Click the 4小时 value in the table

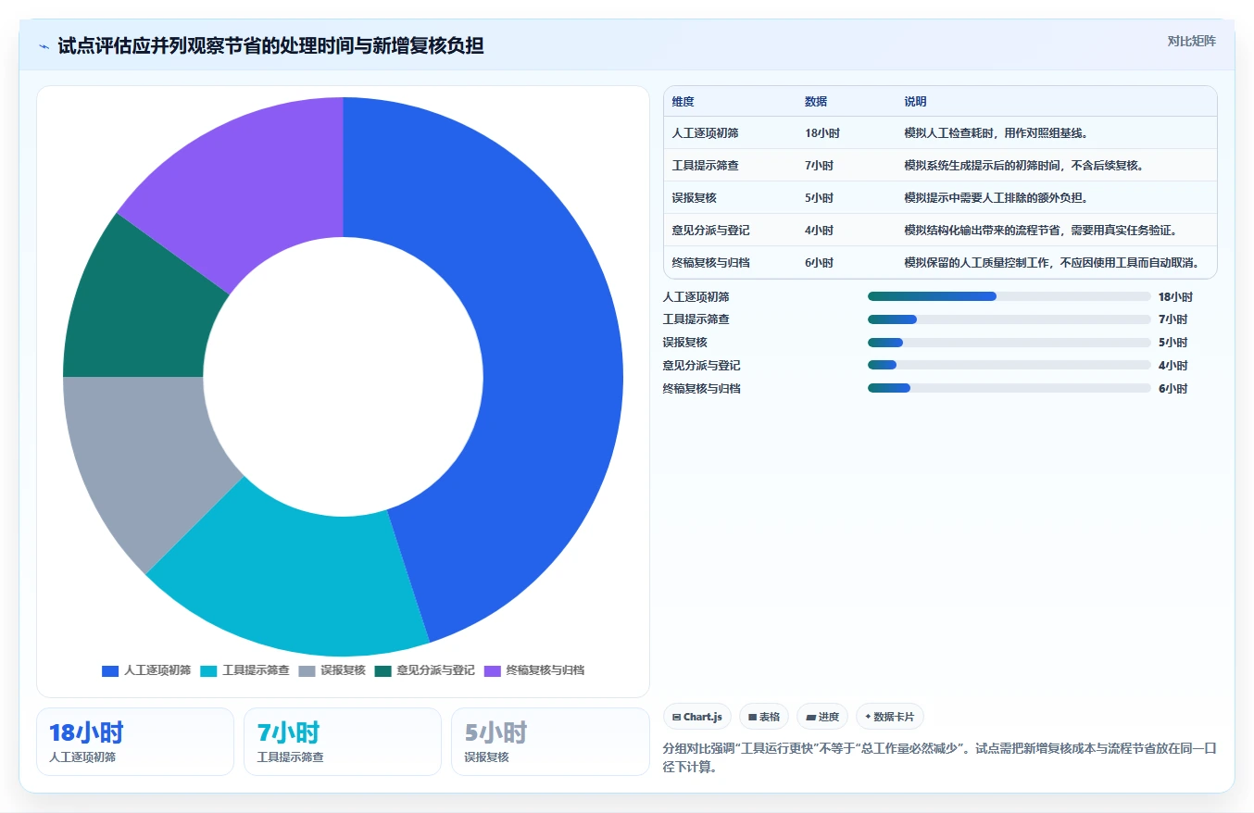819,231
